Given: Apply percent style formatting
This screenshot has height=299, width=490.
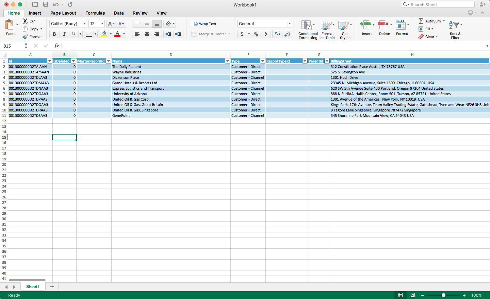Looking at the screenshot, I should point(256,34).
